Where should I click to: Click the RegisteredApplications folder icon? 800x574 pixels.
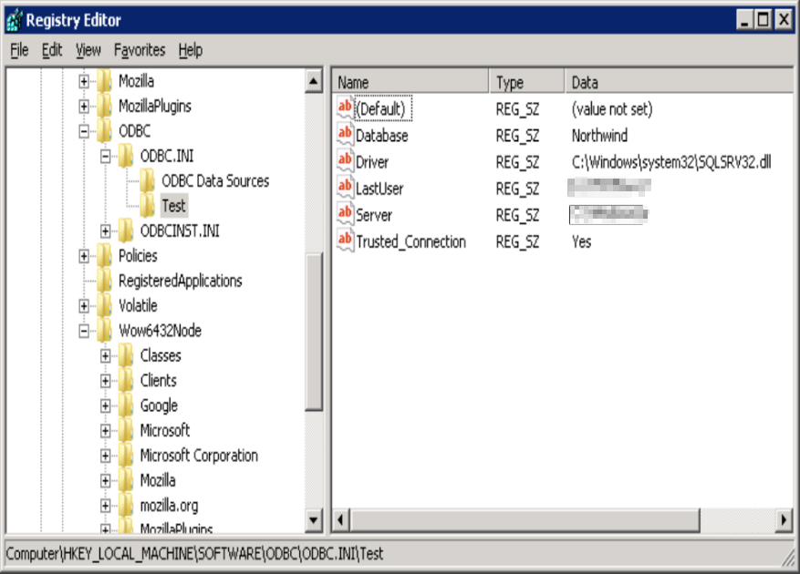tap(105, 281)
